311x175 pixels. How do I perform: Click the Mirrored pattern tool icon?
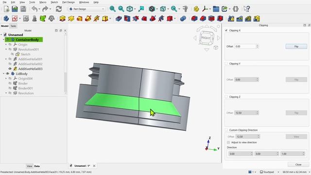coord(231,18)
